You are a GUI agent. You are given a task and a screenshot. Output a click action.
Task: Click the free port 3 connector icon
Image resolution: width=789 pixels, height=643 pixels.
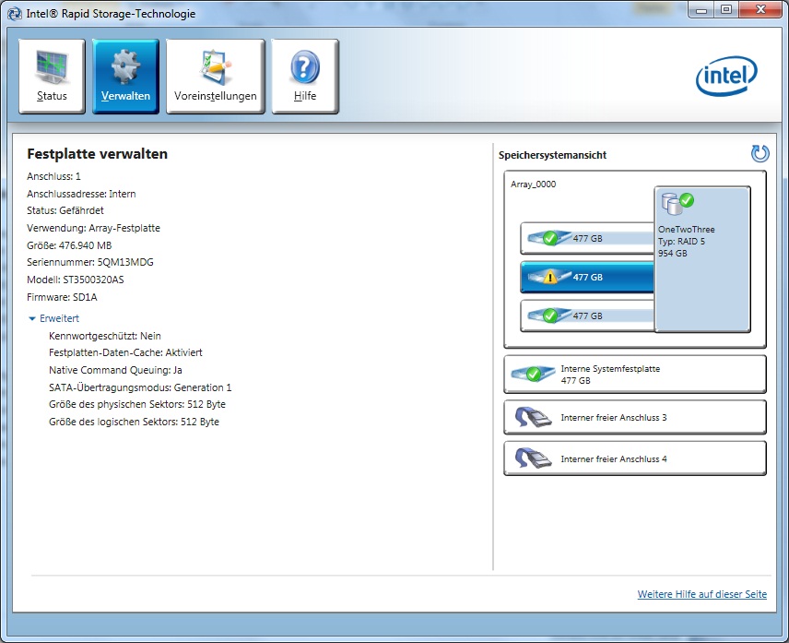pyautogui.click(x=534, y=417)
